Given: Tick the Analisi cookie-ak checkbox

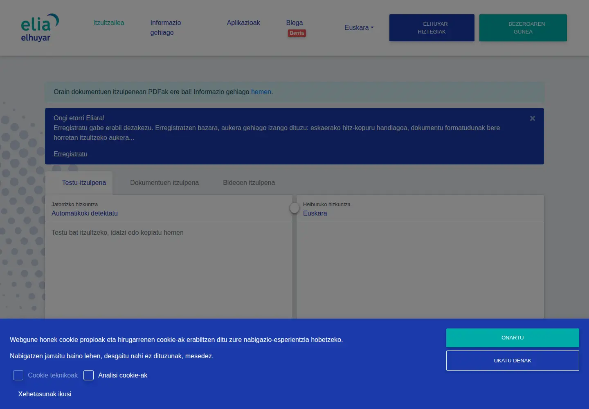Looking at the screenshot, I should [x=88, y=375].
